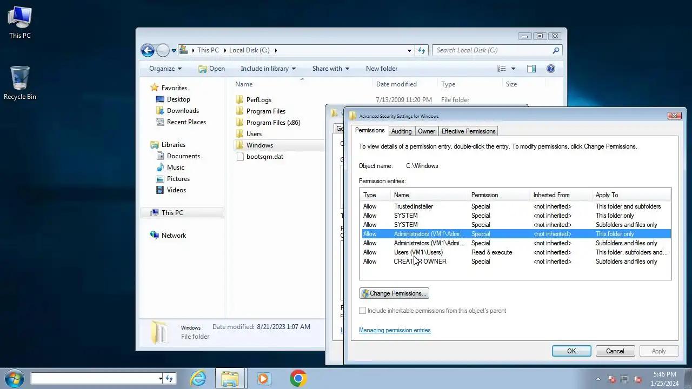Select the Windows folder row in Explorer
Screen dimensions: 692x389
point(280,145)
